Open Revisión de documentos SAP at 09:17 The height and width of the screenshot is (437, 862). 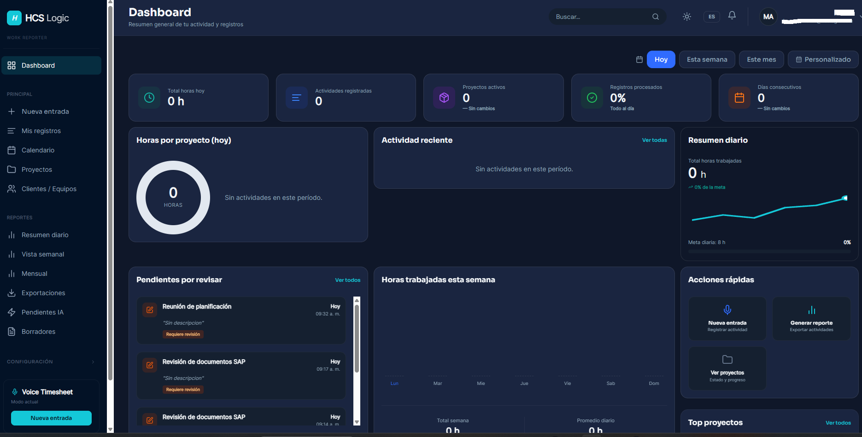click(x=241, y=375)
